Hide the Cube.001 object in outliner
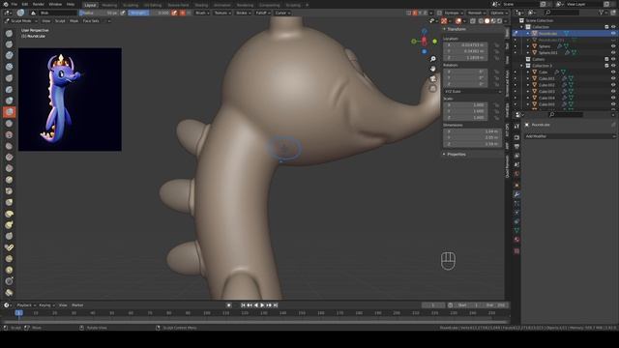Screen dimensions: 619x348 pyautogui.click(x=613, y=78)
